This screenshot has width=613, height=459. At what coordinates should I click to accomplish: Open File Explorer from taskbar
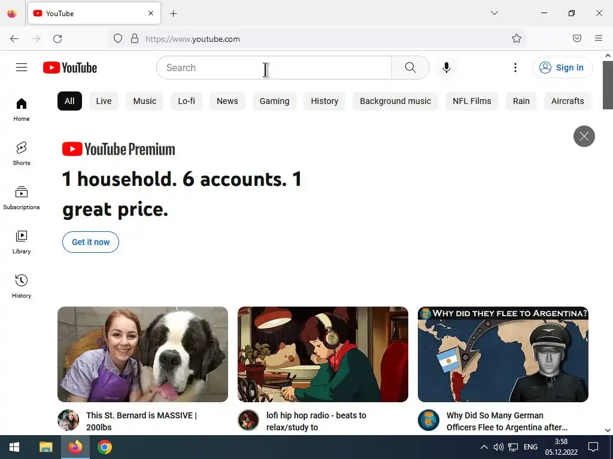(x=45, y=447)
